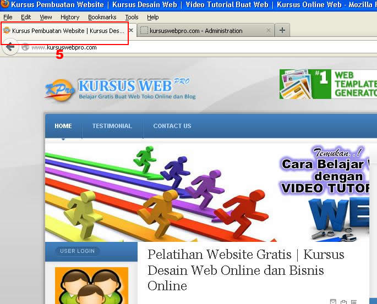Open the Tools menu
Screen dimensions: 377x304
(x=132, y=17)
